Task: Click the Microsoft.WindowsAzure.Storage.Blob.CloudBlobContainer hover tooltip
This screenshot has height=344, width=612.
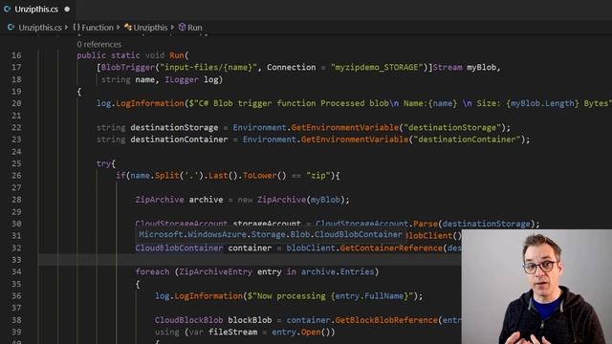Action: point(270,234)
